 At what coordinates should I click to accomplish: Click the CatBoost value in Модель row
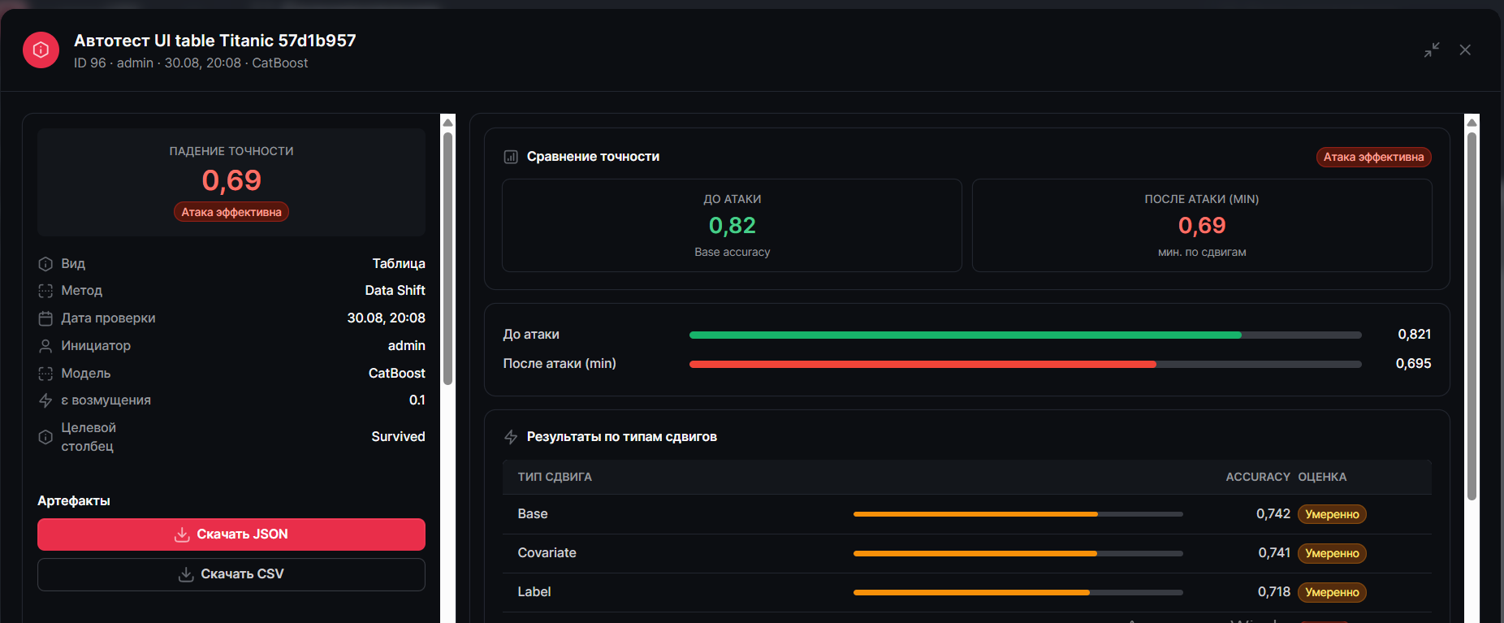[397, 374]
